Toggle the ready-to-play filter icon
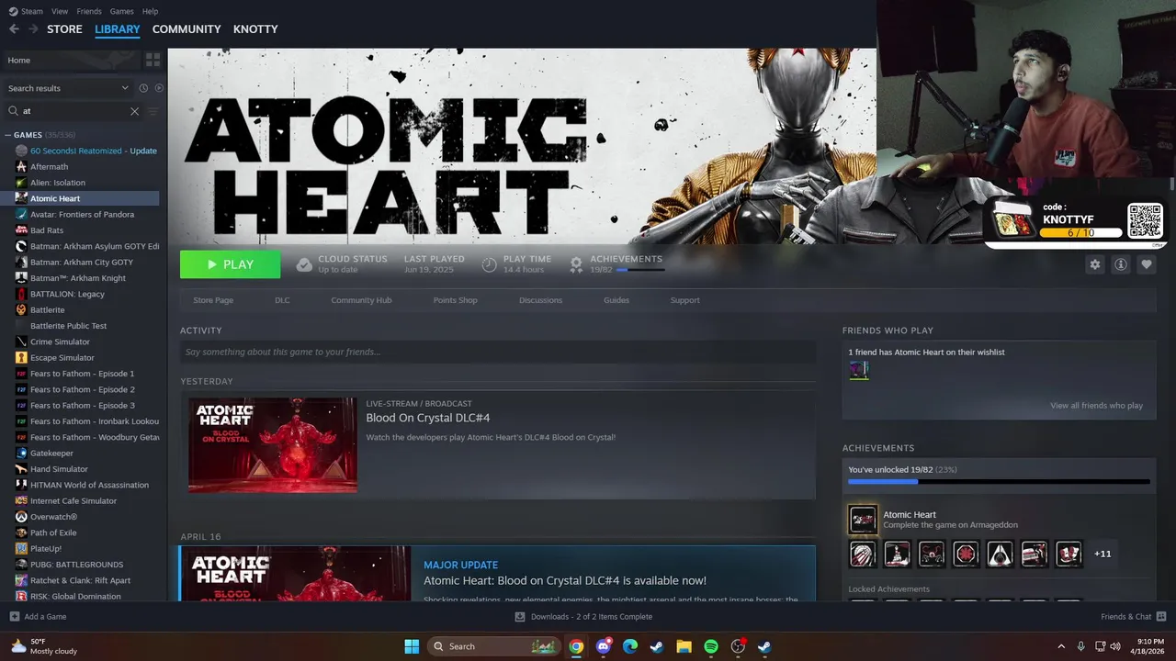 point(159,88)
